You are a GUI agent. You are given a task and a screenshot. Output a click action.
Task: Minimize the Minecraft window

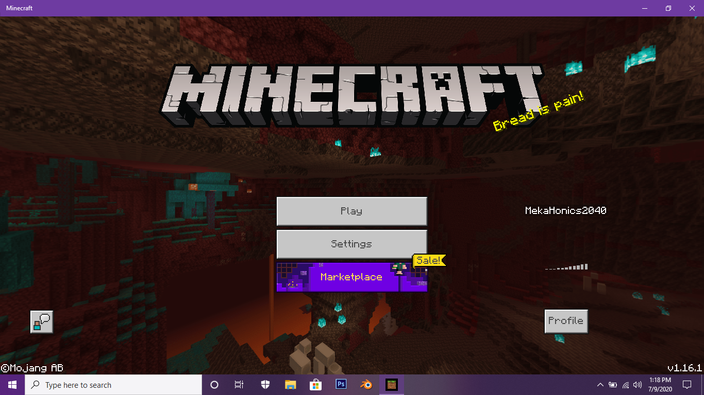click(644, 8)
